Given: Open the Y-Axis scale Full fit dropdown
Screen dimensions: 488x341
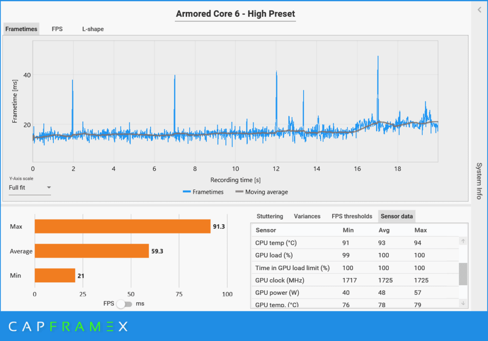Looking at the screenshot, I should (30, 188).
